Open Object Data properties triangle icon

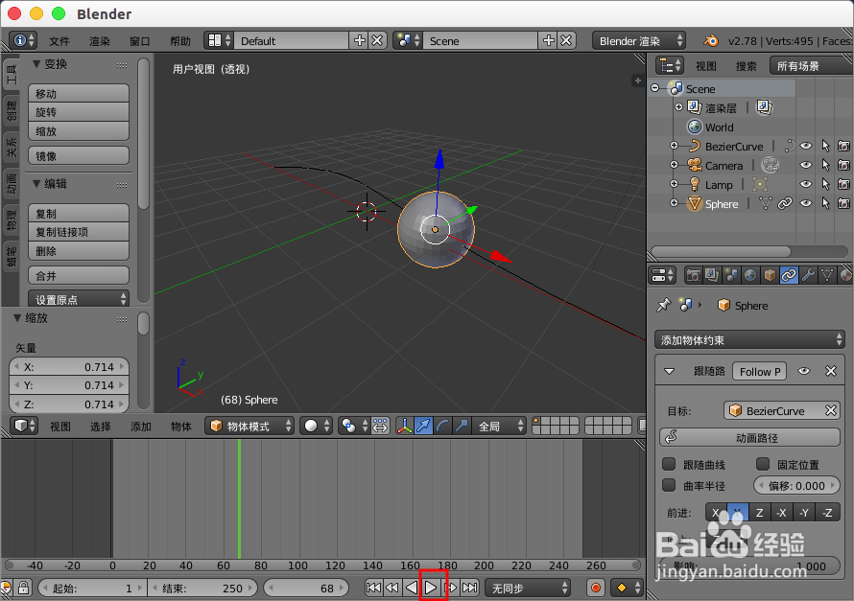click(x=826, y=275)
